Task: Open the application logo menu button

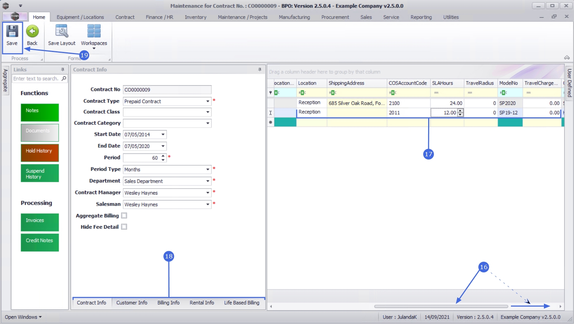Action: (15, 16)
